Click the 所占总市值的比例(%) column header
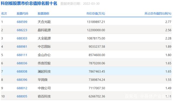This screenshot has height=101, width=173. 158,14
